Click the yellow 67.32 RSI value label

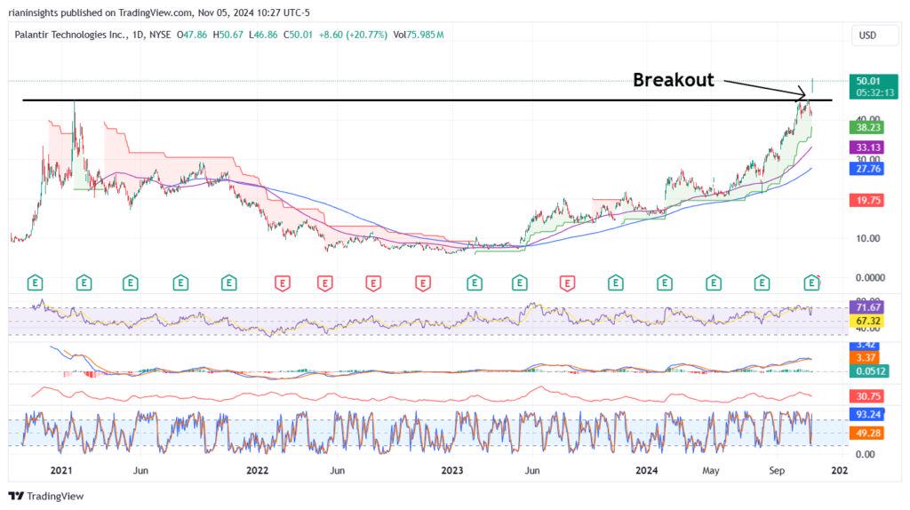868,321
